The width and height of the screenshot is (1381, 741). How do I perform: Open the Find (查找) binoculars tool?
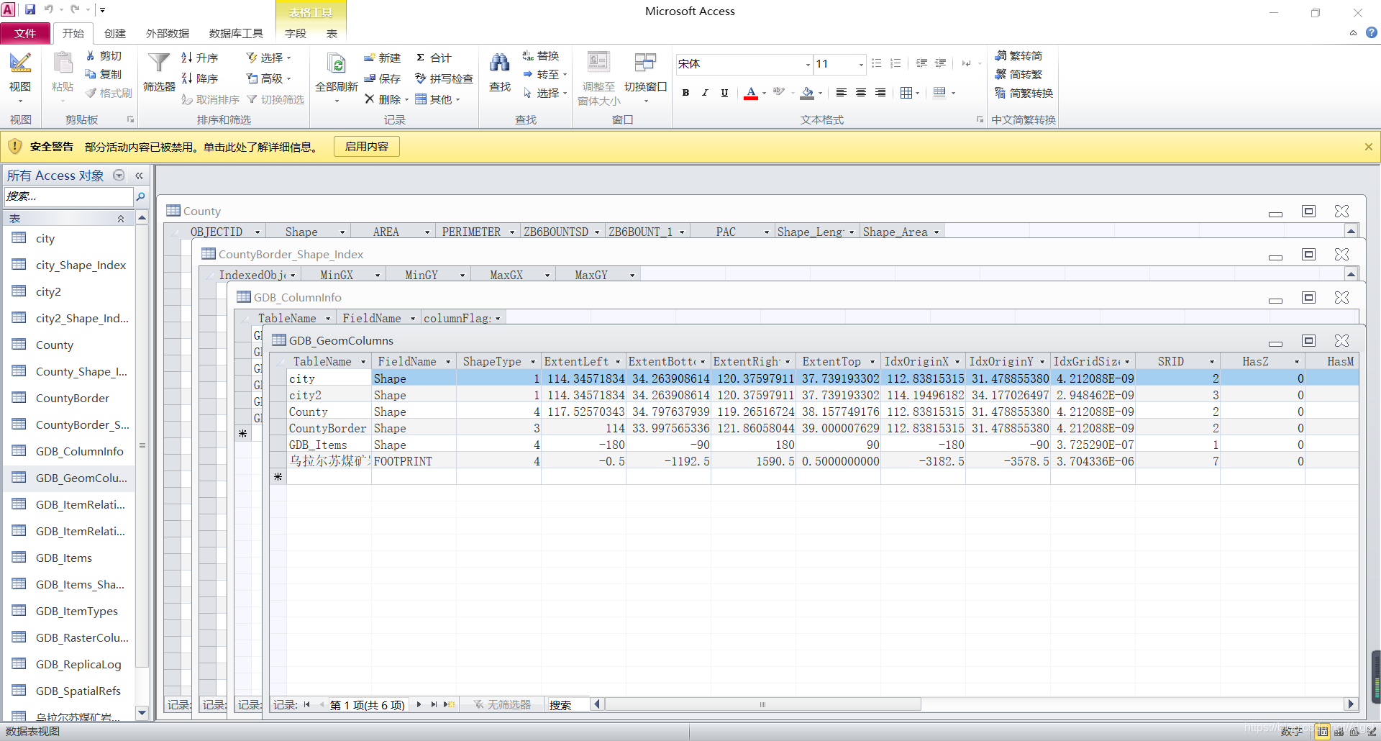pos(500,73)
